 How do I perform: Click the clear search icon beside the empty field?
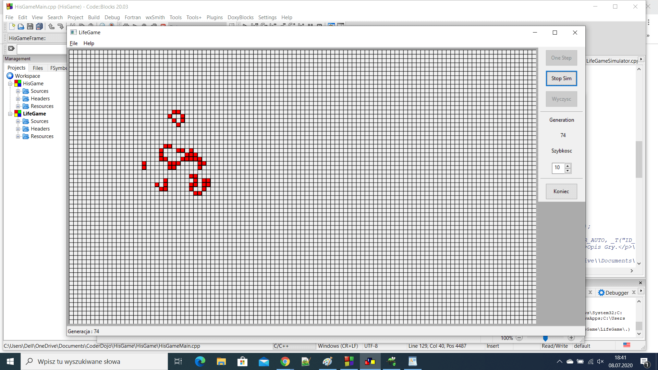click(x=11, y=48)
